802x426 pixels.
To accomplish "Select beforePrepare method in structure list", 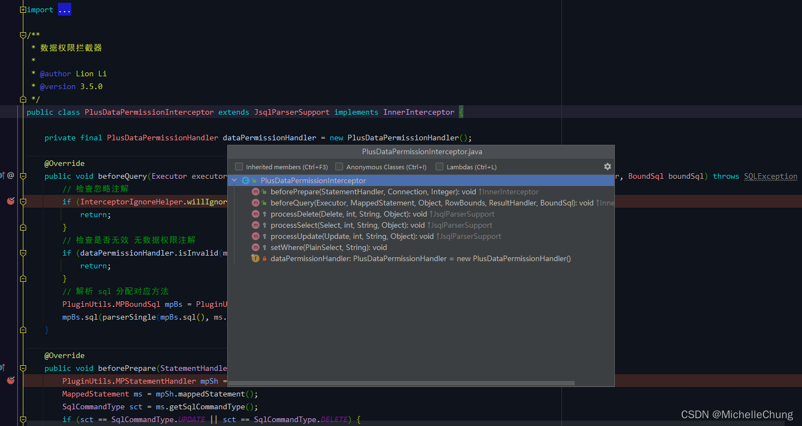I will pos(420,192).
